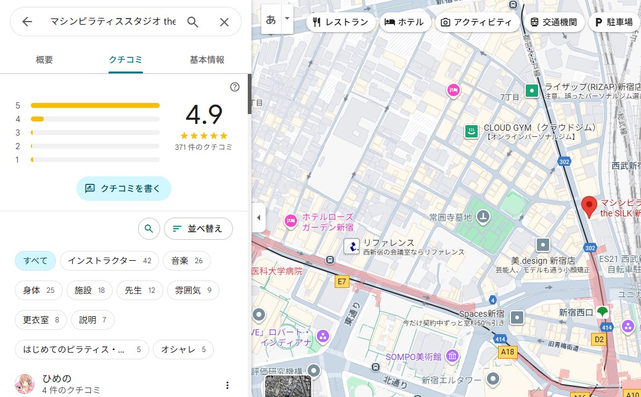Click the back arrow in the search box
The width and height of the screenshot is (641, 397).
click(x=27, y=22)
